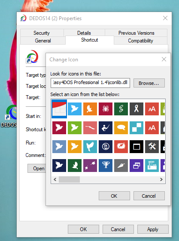
Task: Open the Details tab
Action: click(84, 33)
